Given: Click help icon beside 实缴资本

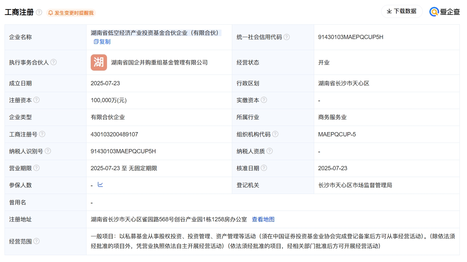Looking at the screenshot, I should point(264,100).
